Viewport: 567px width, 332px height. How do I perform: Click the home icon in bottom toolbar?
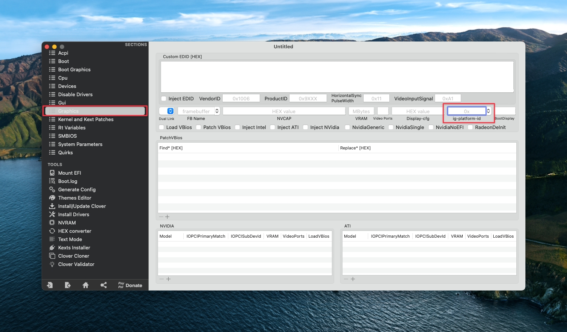[85, 285]
